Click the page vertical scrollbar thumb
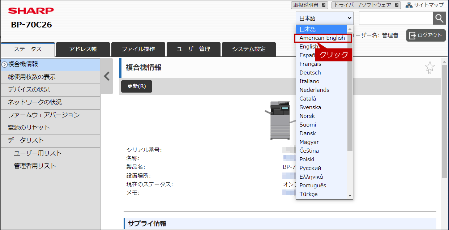 click(444, 121)
